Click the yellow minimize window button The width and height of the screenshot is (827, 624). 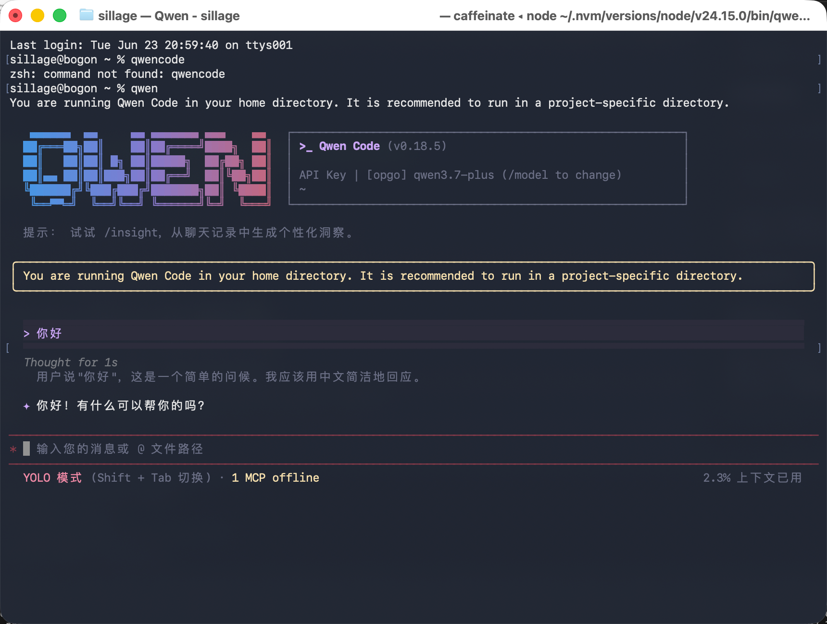38,16
